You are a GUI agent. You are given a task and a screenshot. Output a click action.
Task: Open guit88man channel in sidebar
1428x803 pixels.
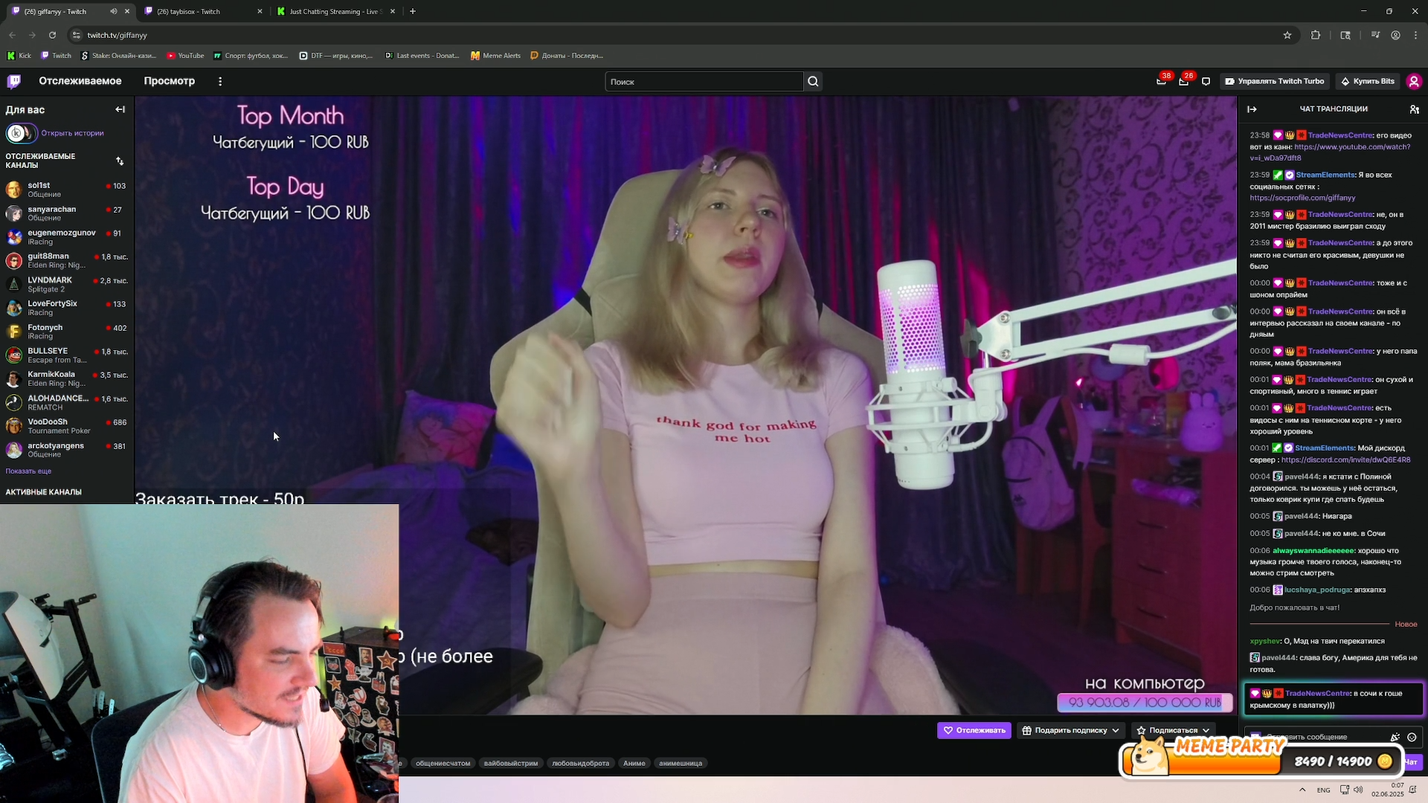(66, 260)
